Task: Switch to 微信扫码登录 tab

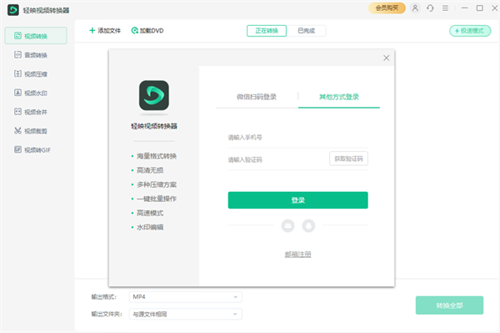Action: point(257,97)
